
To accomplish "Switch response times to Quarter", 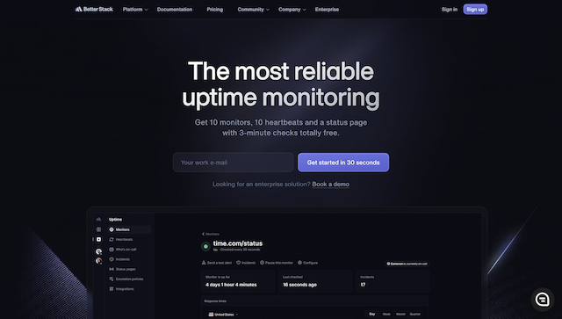I will pyautogui.click(x=415, y=314).
